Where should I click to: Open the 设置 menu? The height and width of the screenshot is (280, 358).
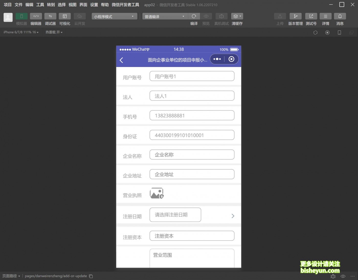point(94,5)
